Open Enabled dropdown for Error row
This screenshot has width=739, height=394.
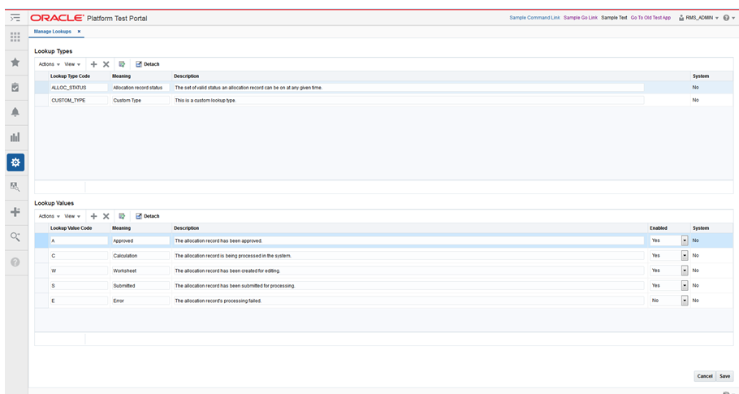[x=685, y=301]
